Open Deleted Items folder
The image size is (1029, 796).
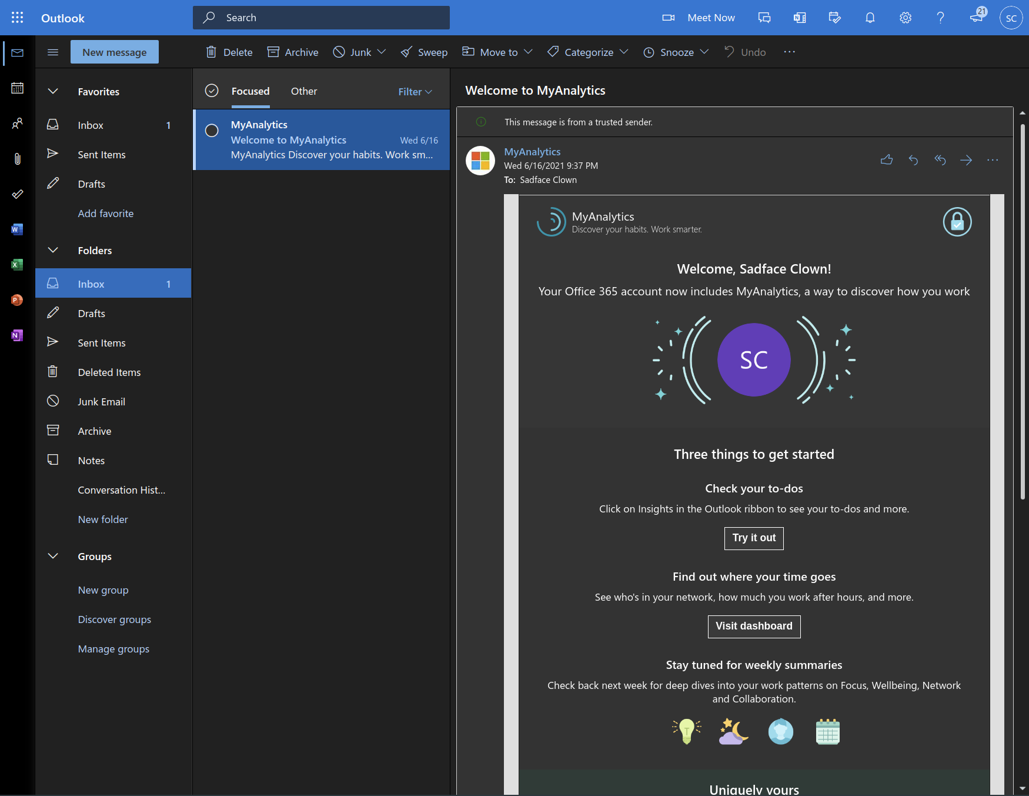point(113,372)
